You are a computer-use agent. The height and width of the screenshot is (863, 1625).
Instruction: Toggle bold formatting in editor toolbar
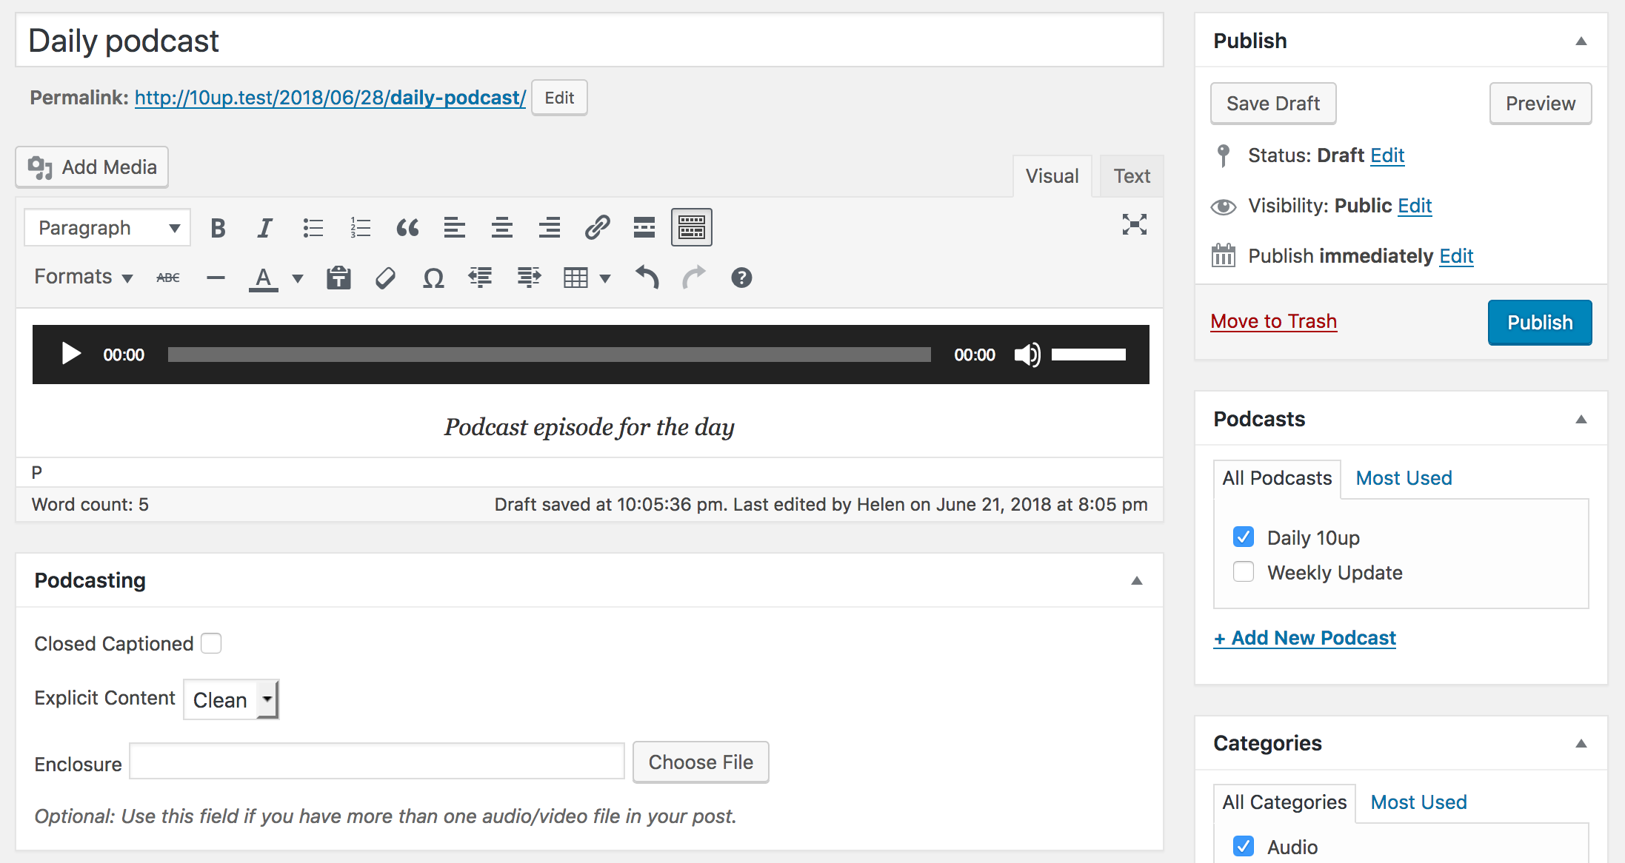pyautogui.click(x=218, y=227)
